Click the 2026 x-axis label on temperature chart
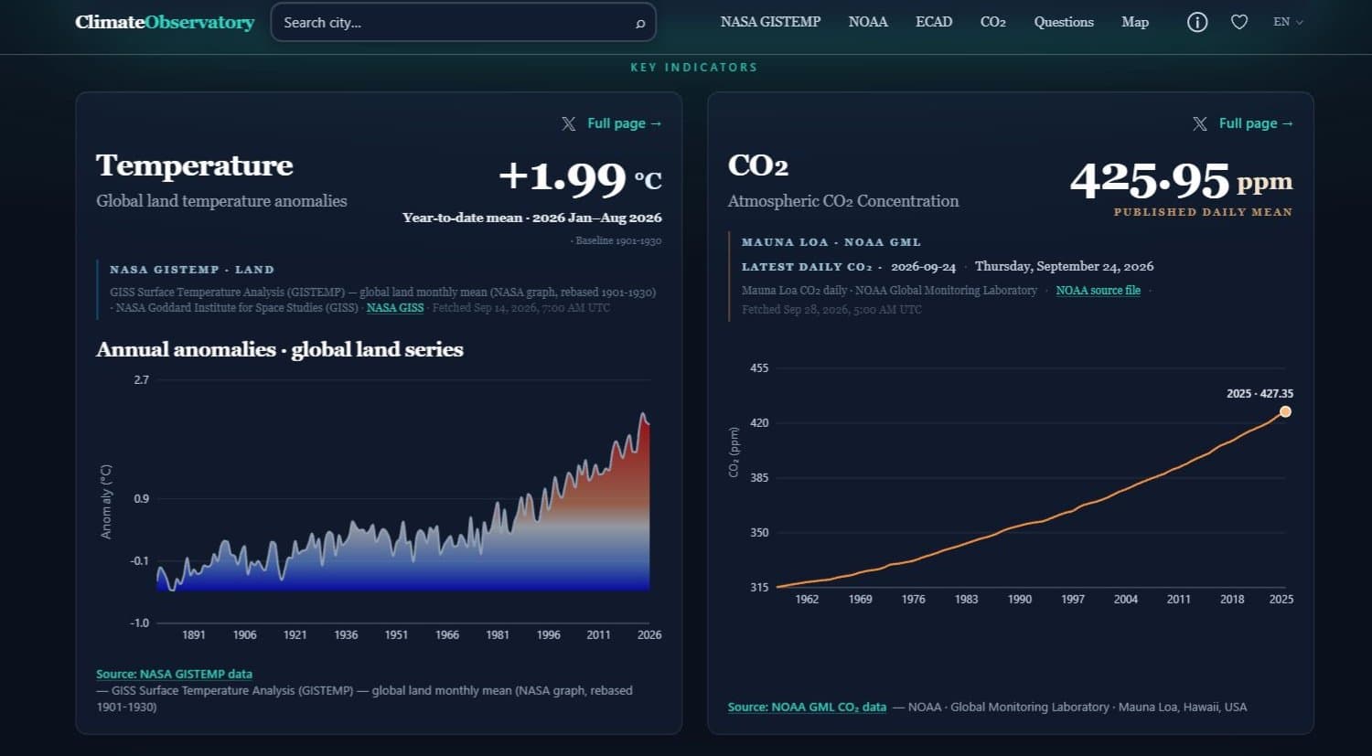 tap(649, 634)
